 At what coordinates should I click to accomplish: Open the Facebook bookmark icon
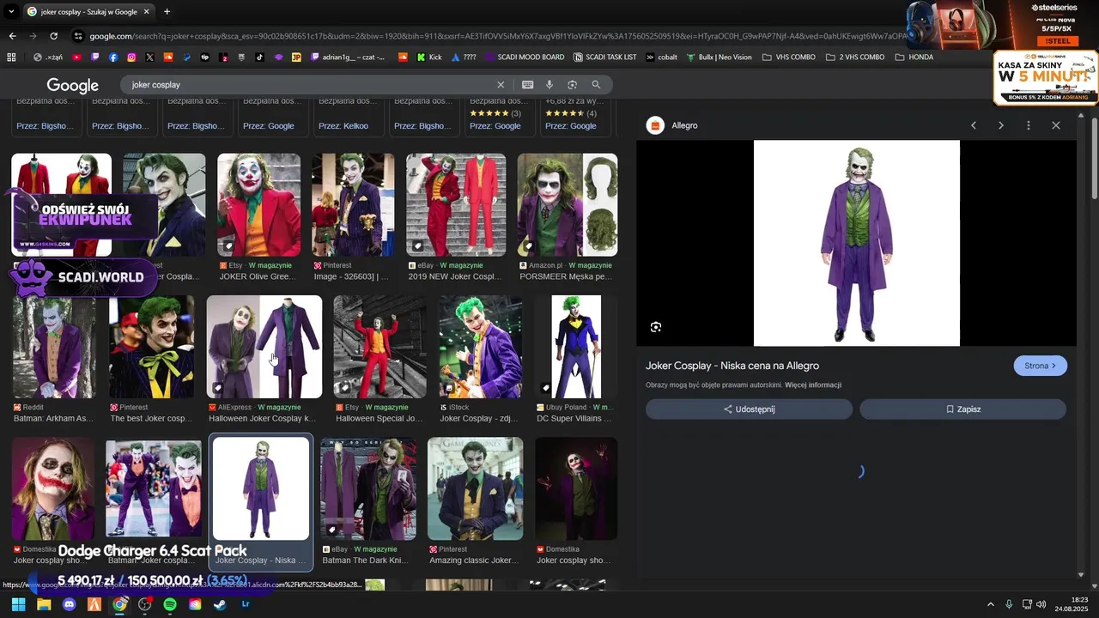pos(113,58)
